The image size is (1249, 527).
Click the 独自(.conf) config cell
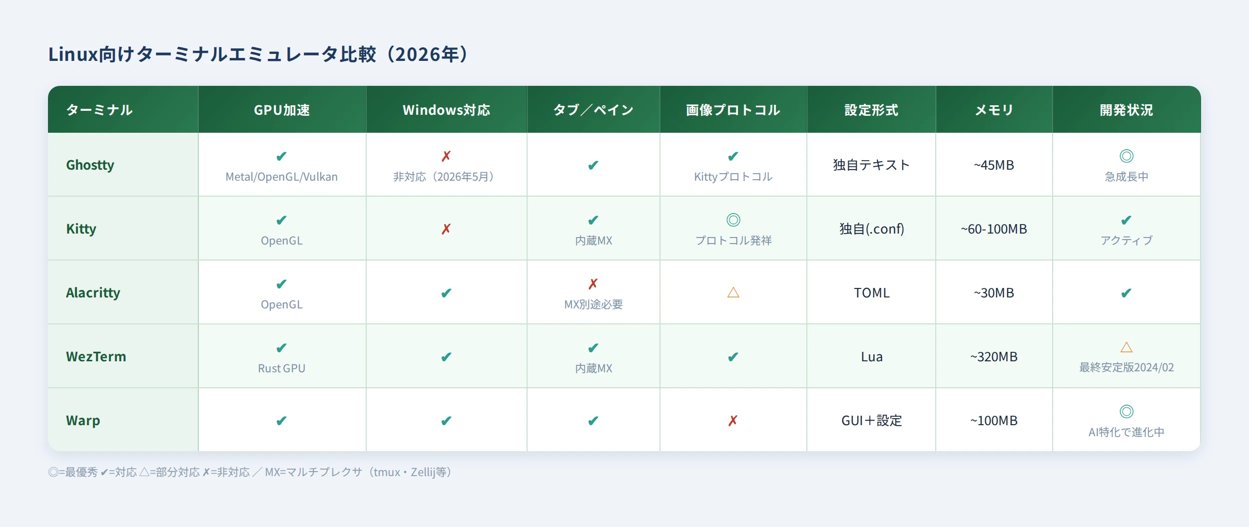871,229
